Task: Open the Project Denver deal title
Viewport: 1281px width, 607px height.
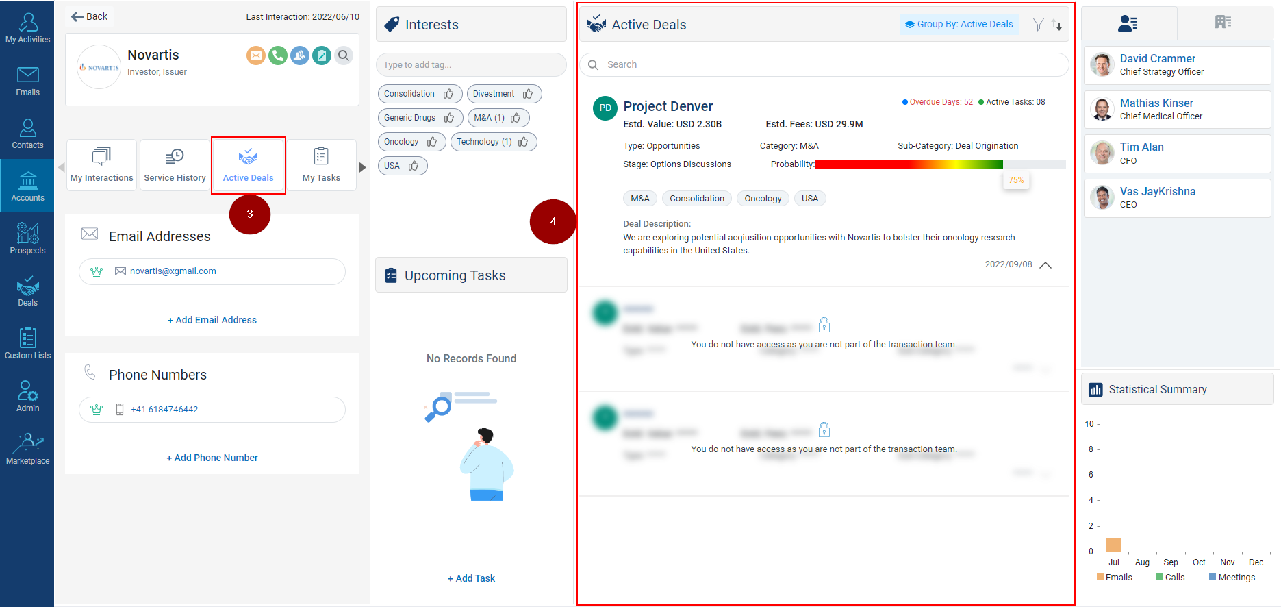Action: [x=668, y=106]
